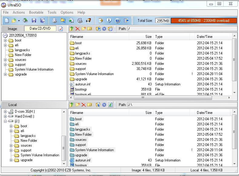Open the Actions menu
The image size is (239, 176).
click(x=19, y=12)
